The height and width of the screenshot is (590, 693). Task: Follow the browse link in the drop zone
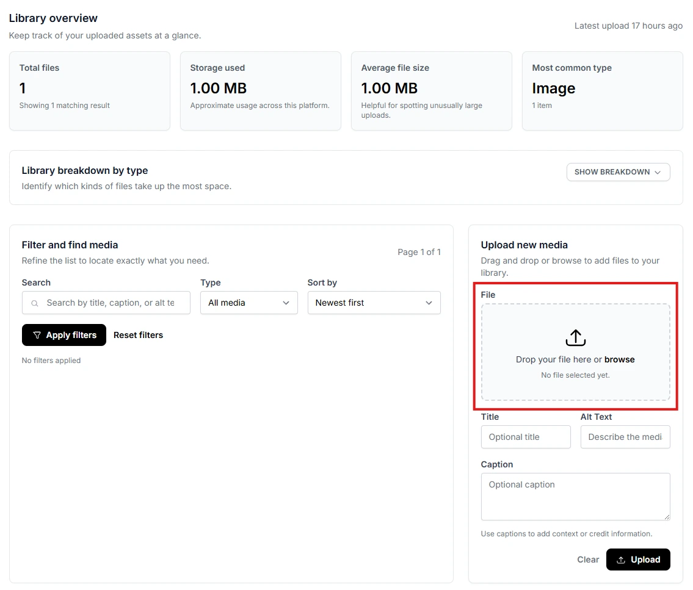coord(619,359)
